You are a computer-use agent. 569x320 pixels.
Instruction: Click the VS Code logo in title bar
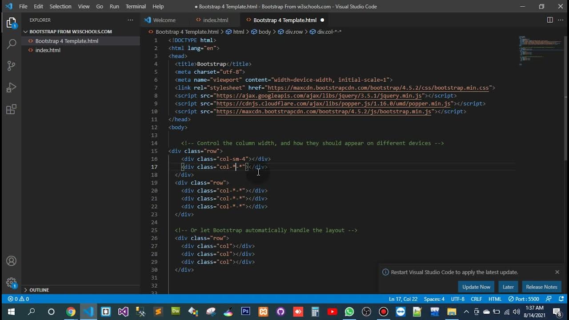tap(9, 6)
